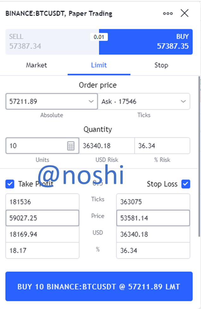Disable the Stop Loss checkbox

[186, 184]
